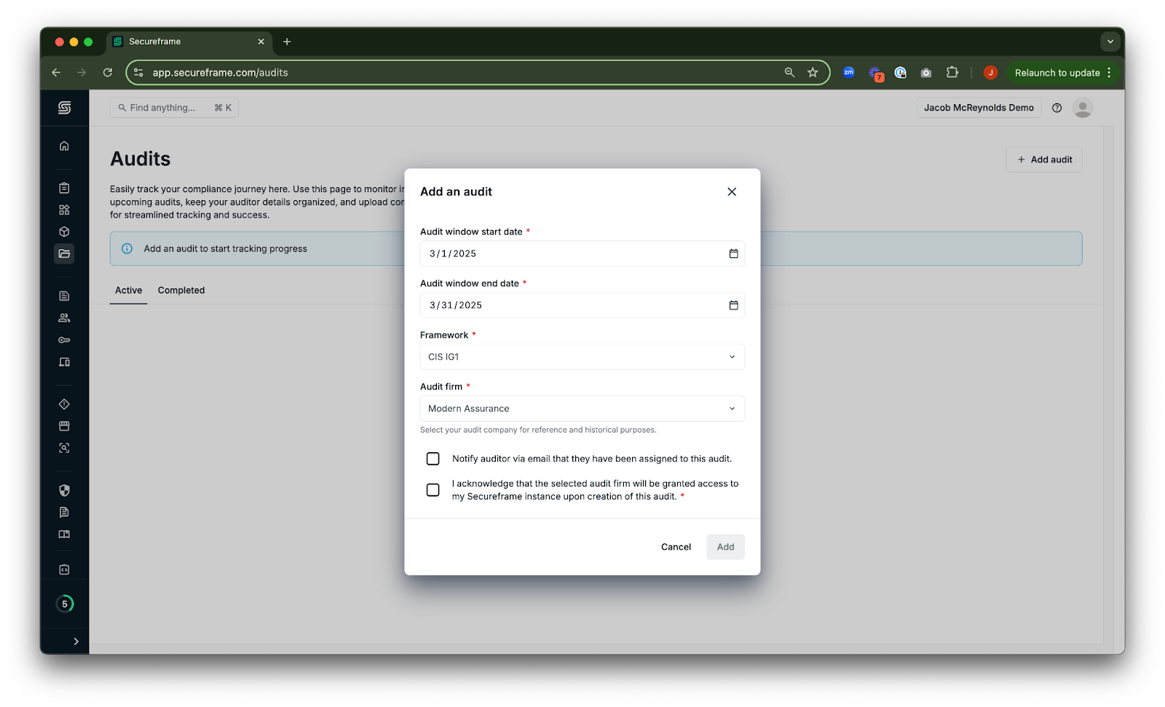Open the document icon in sidebar
1165x707 pixels.
click(x=64, y=296)
